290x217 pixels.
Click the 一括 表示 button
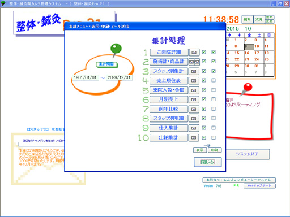(x=200, y=150)
